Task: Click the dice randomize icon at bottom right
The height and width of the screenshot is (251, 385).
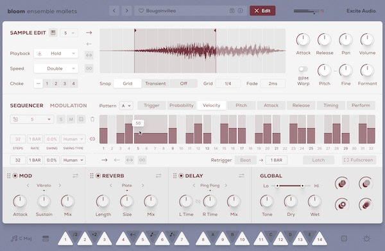Action: click(x=344, y=238)
